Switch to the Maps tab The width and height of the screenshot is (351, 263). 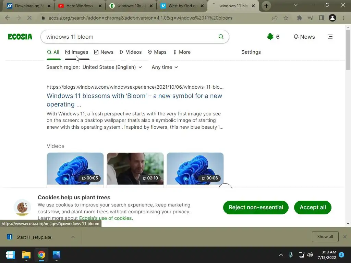pyautogui.click(x=157, y=52)
